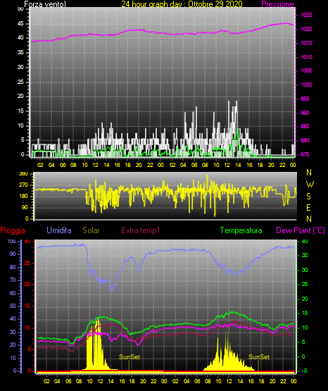This screenshot has height=391, width=328.
Task: Click the tallest white wind gust peak
Action: (229, 101)
